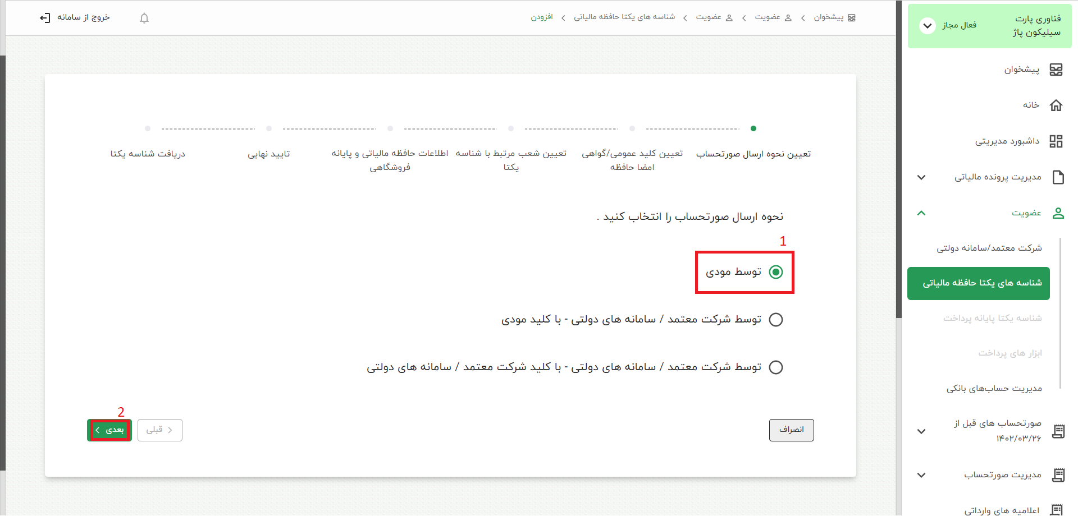Open ابزار های پرداخت menu item

point(1010,353)
